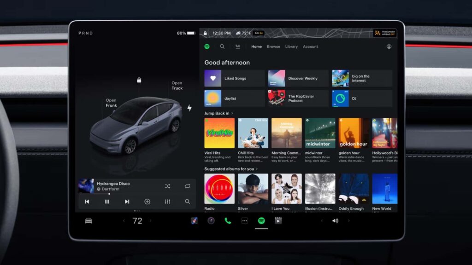Open Liked Songs playlist
Viewport: 472px width, 265px height.
pos(235,78)
